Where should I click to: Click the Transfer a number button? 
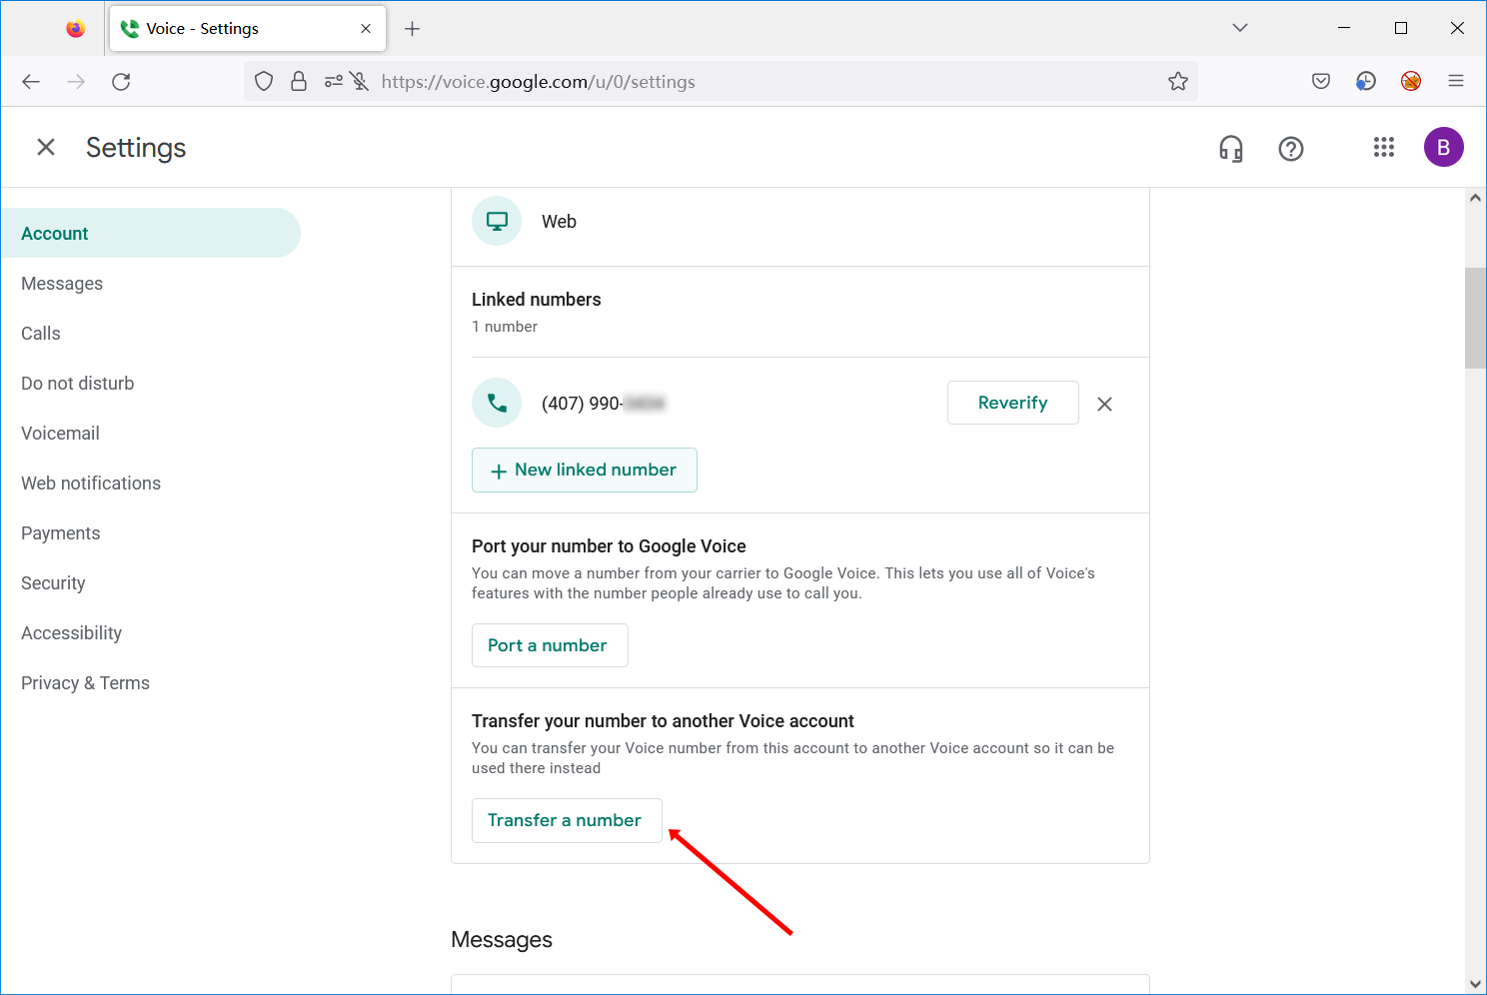pos(567,820)
